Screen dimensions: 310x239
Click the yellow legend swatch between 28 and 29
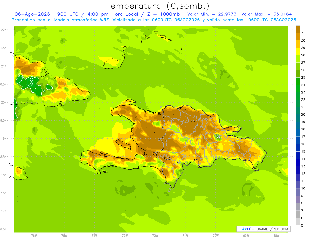[298, 52]
